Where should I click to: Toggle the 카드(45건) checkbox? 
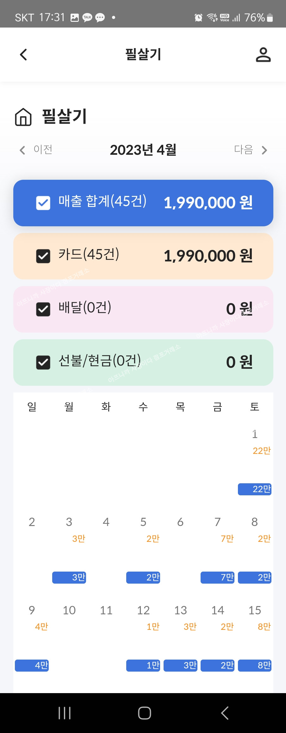click(43, 256)
